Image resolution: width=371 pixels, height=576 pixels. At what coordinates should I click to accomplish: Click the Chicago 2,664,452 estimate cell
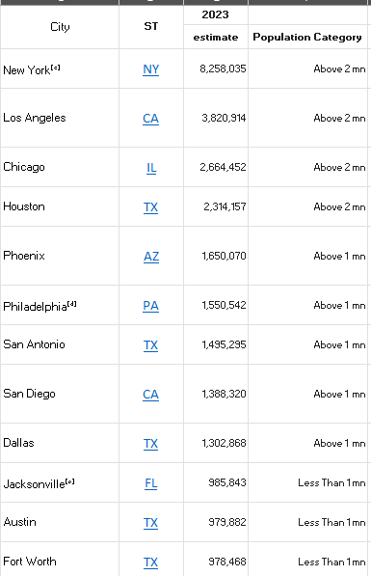click(216, 167)
